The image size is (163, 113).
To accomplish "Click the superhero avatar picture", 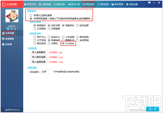I will [x=12, y=16].
